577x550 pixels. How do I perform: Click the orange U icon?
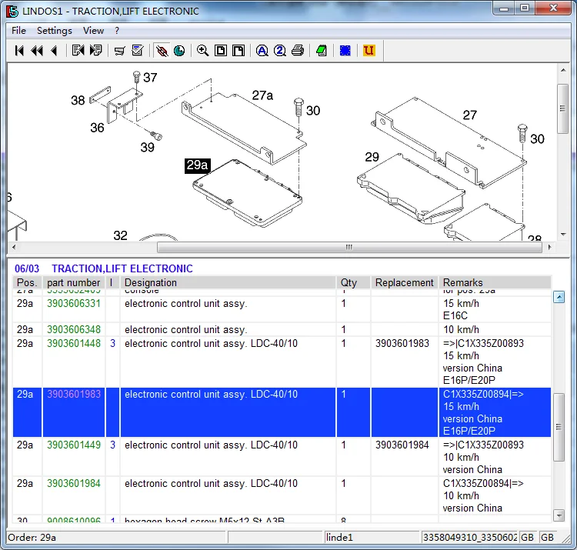369,51
